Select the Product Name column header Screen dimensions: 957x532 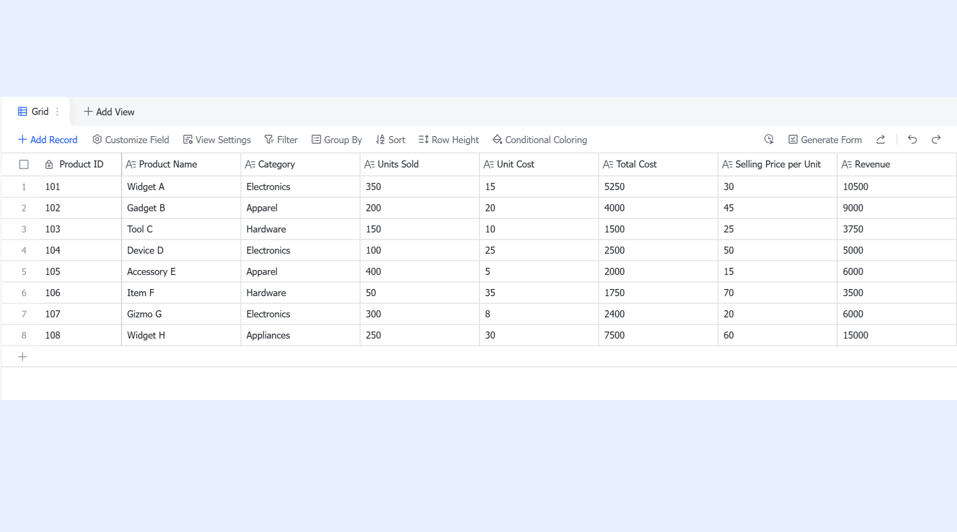[181, 164]
